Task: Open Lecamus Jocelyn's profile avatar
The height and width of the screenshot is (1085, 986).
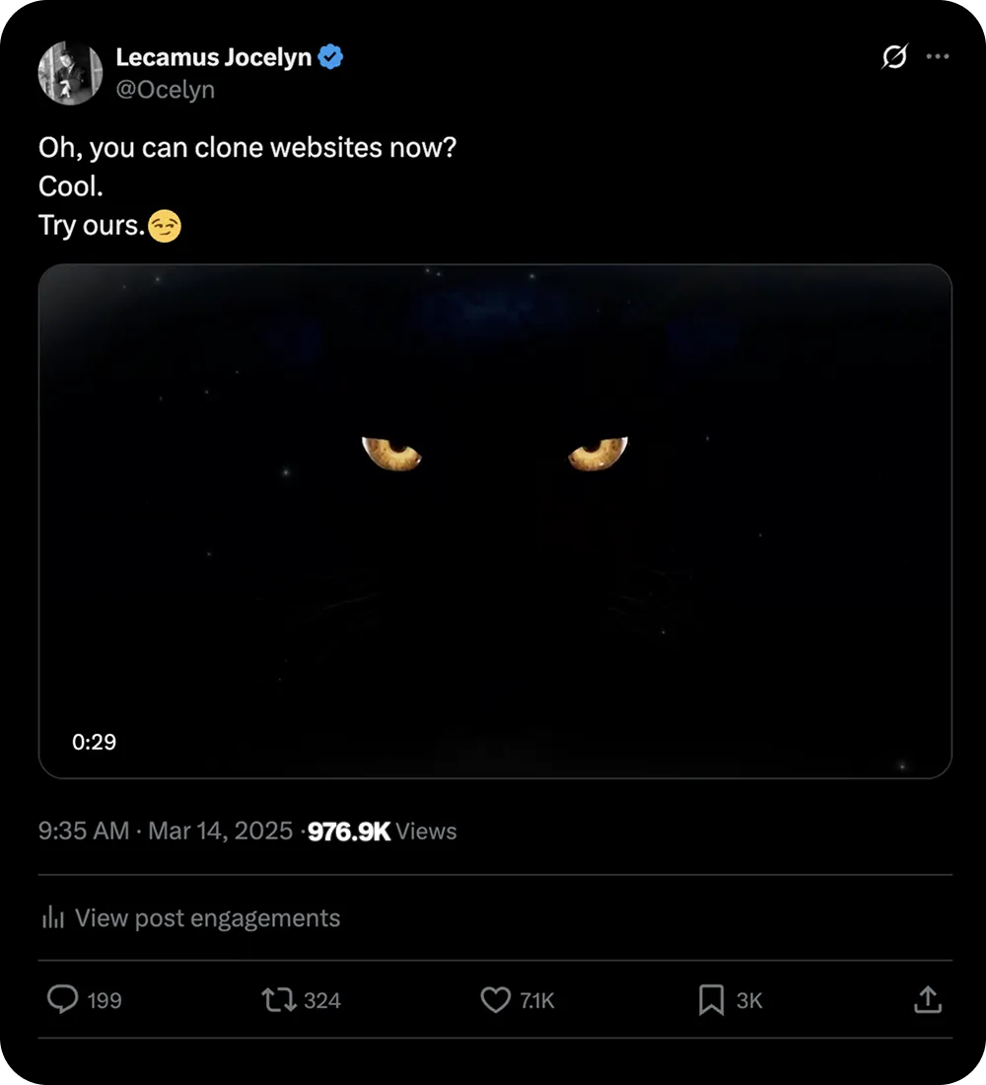Action: [70, 73]
